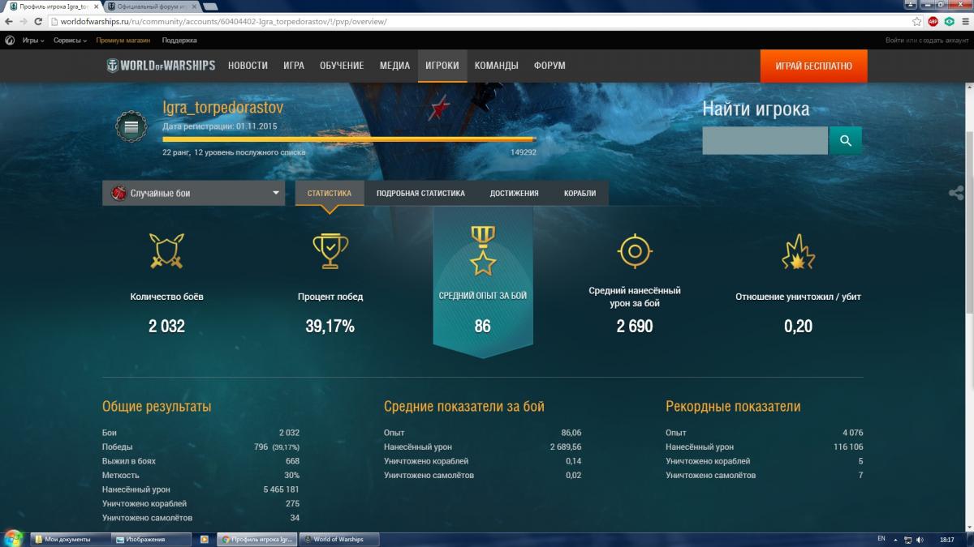Click the '2 032' battles count value

coord(166,327)
